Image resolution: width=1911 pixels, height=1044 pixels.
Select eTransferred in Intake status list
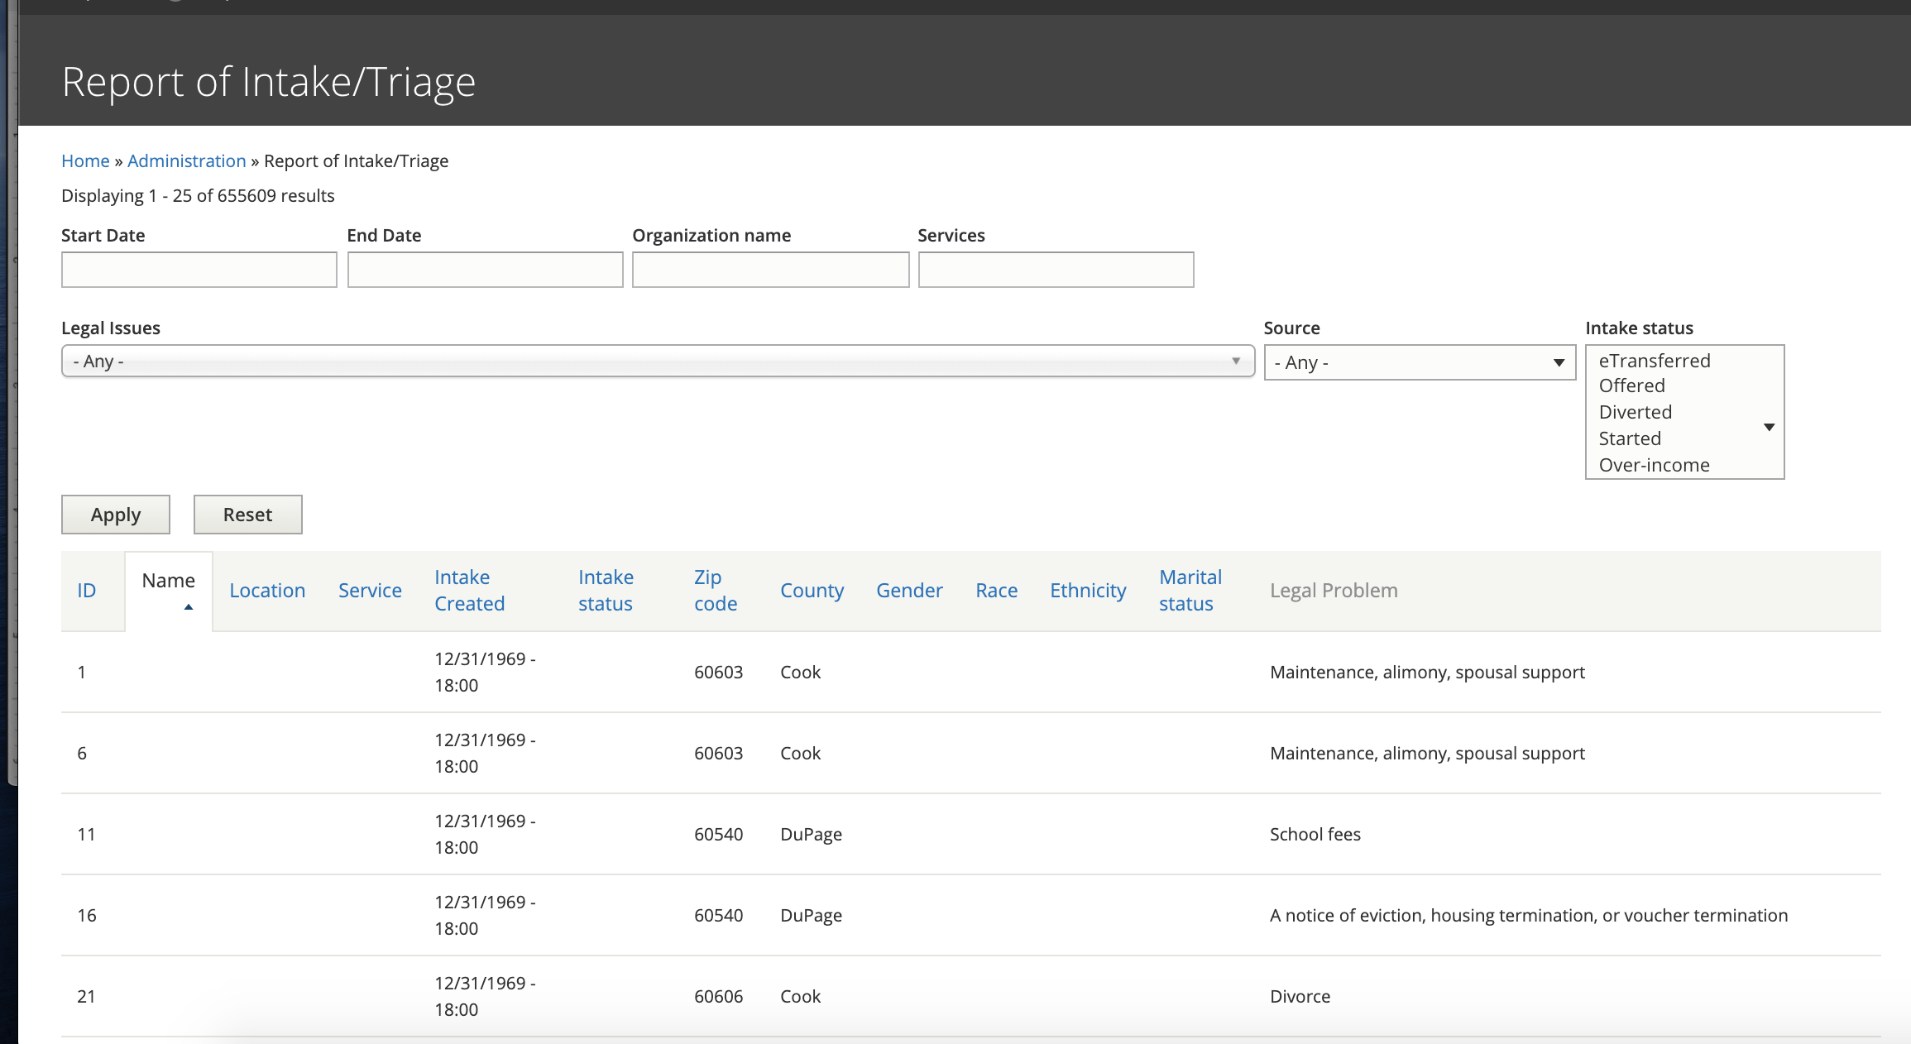tap(1655, 361)
